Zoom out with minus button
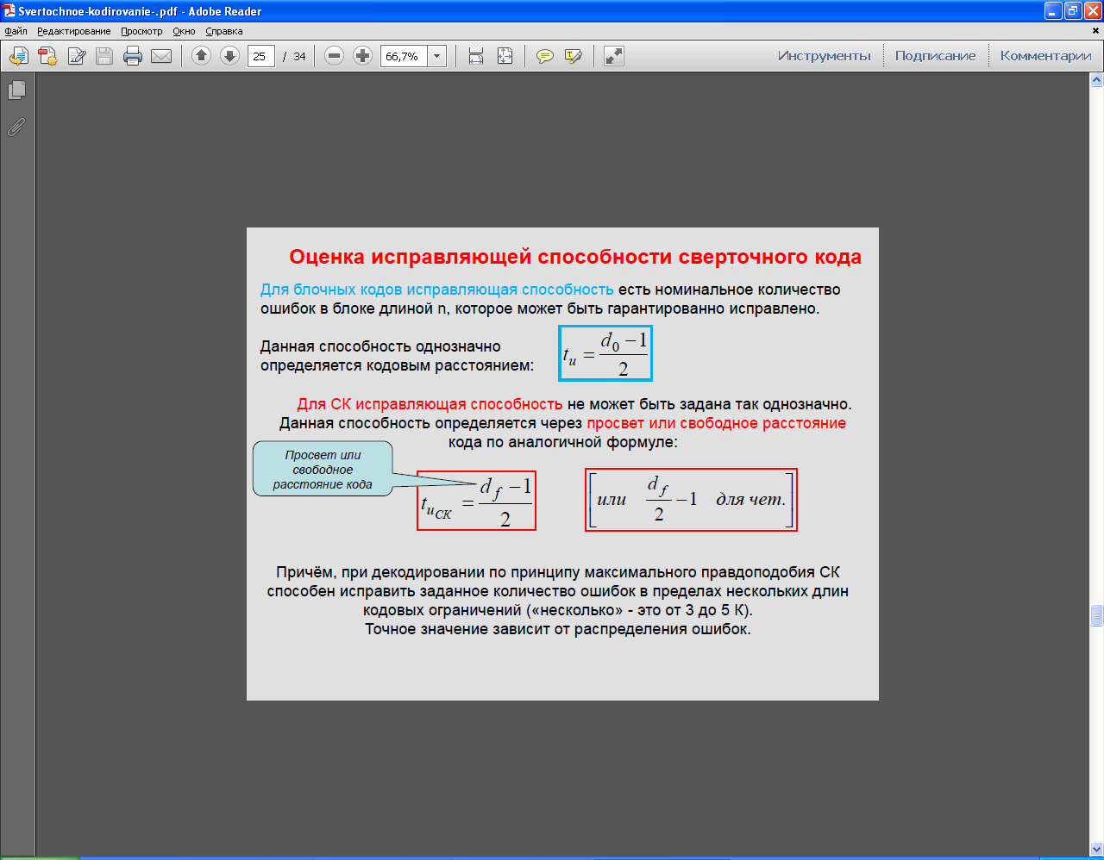 tap(335, 56)
